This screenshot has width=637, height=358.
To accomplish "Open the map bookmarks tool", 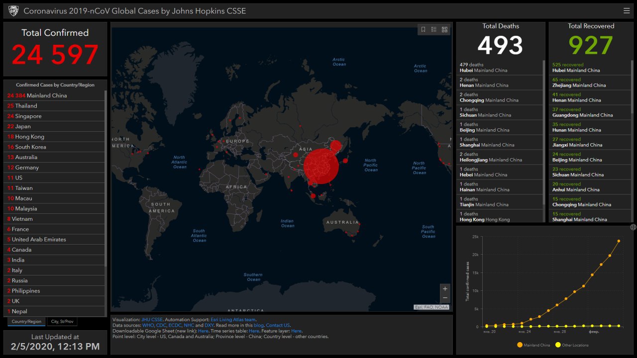I will tap(423, 29).
